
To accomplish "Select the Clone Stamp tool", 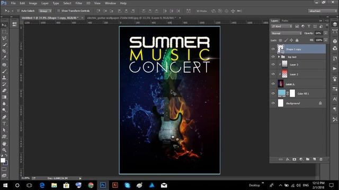I will [4, 78].
